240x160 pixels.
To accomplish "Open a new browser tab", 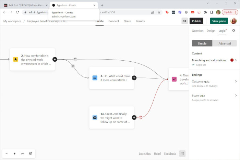I will click(x=102, y=5).
